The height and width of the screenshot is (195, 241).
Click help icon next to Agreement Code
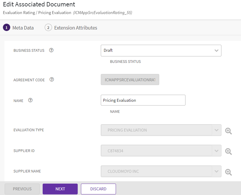point(52,80)
